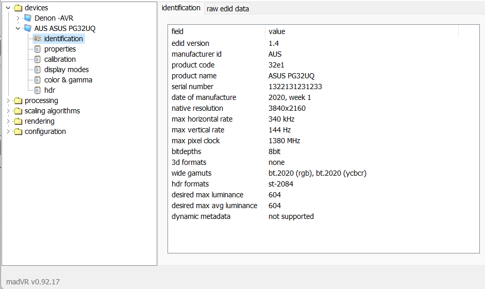Click the AUS ASUS PG32UQ monitor icon

point(28,28)
